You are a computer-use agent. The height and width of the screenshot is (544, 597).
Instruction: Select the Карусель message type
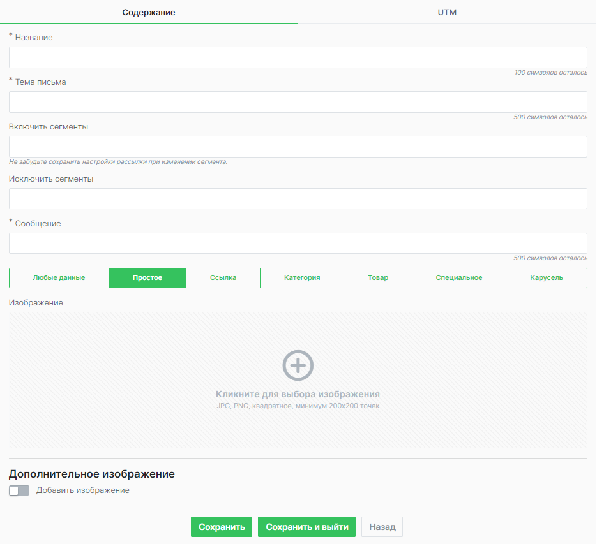click(547, 278)
